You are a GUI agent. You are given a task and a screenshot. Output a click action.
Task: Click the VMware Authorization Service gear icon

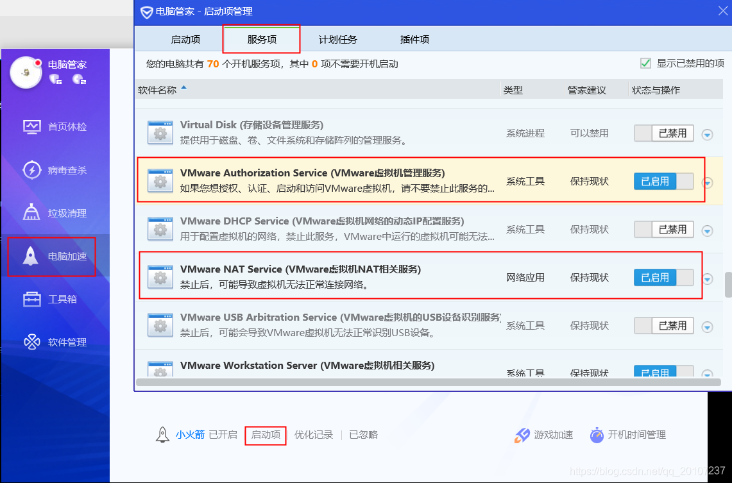click(x=160, y=181)
